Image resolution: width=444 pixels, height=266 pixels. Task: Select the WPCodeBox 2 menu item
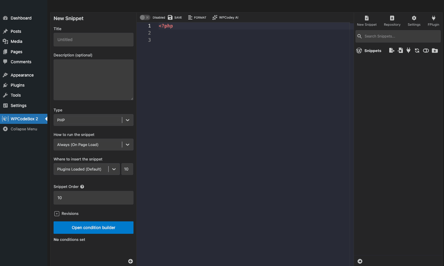tap(24, 119)
